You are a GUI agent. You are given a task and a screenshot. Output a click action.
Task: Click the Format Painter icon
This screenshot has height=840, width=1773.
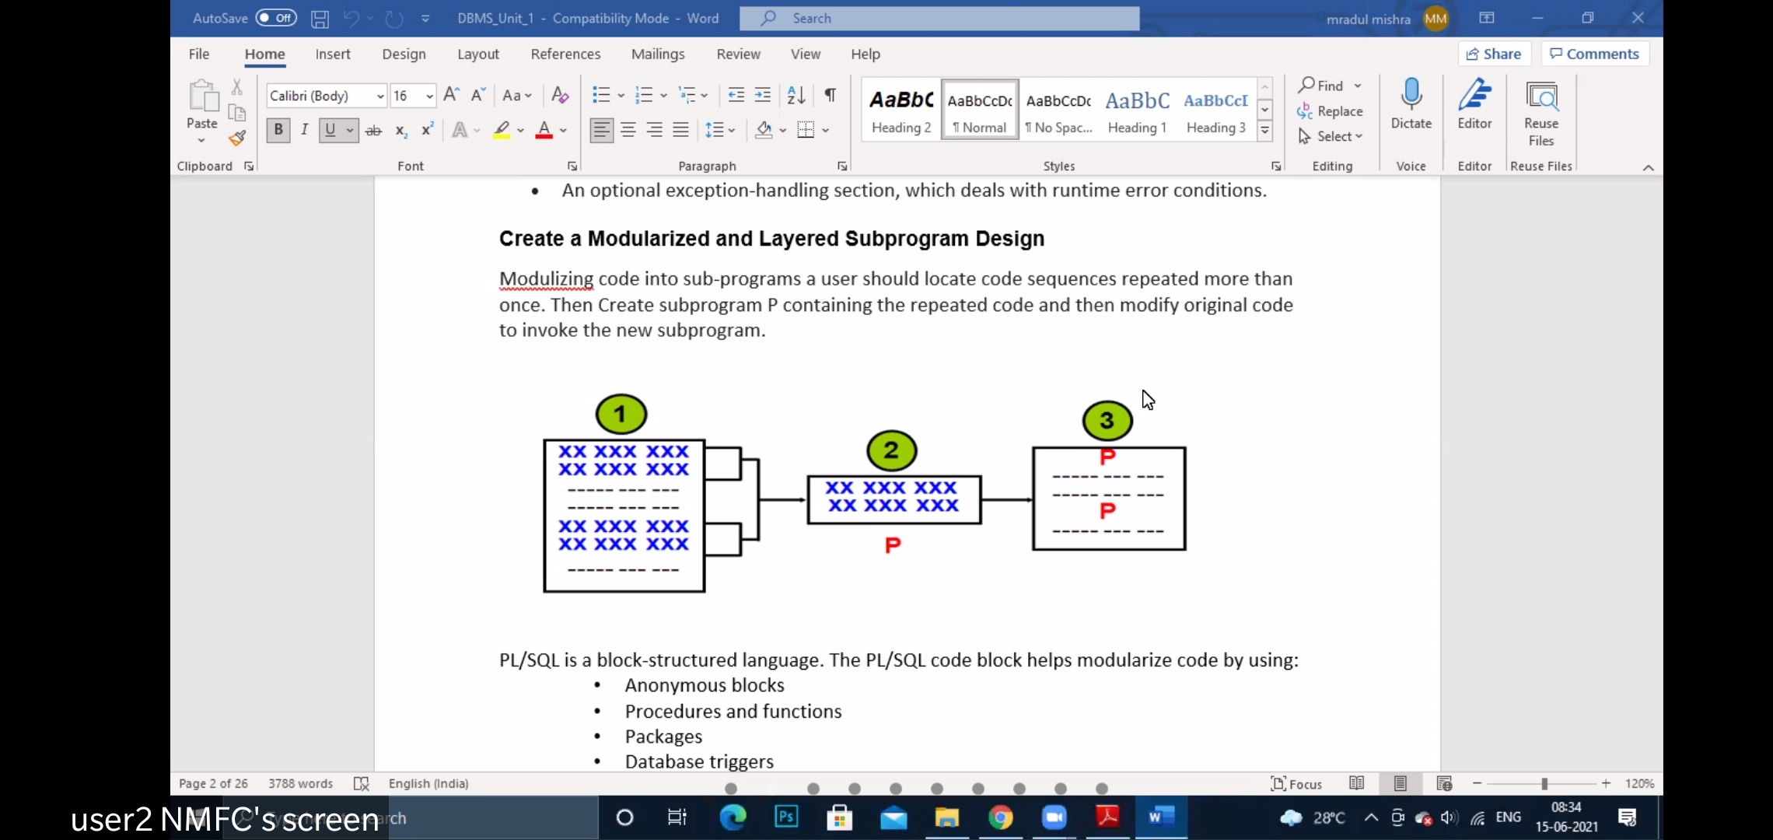237,138
